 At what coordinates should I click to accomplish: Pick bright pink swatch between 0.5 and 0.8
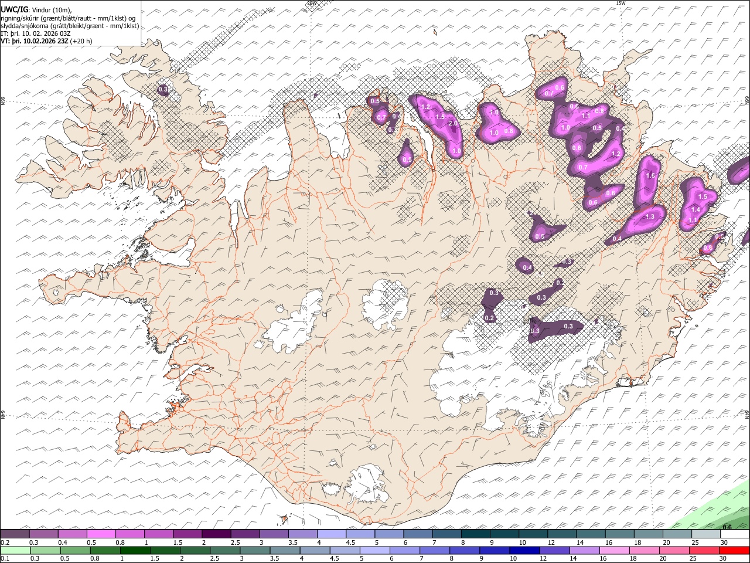coord(101,534)
